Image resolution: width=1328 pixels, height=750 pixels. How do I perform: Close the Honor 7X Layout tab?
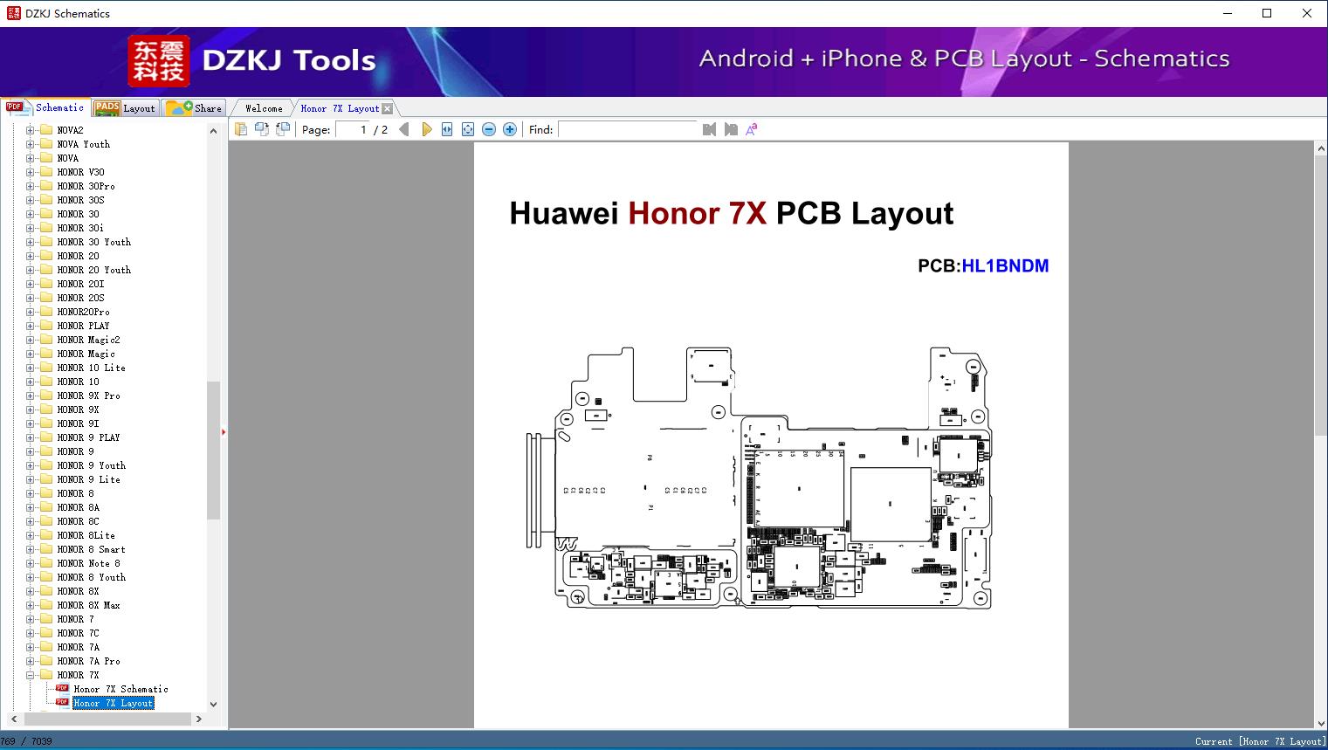[x=387, y=109]
